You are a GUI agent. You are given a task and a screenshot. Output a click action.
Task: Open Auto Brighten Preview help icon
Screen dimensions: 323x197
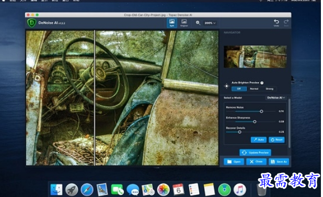262,83
